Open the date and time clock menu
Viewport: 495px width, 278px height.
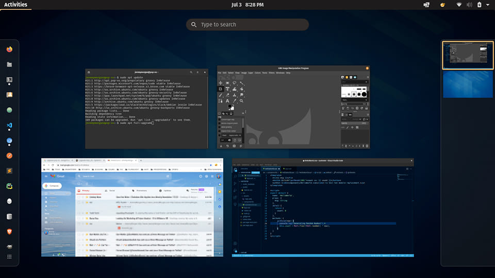point(247,5)
